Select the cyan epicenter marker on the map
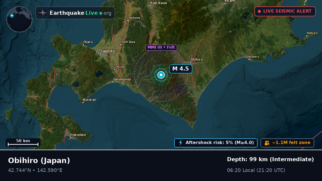The image size is (322, 181). (x=161, y=75)
